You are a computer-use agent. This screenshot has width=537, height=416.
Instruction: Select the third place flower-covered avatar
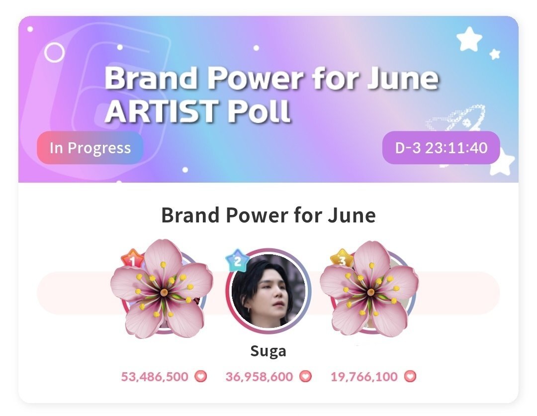tap(369, 289)
